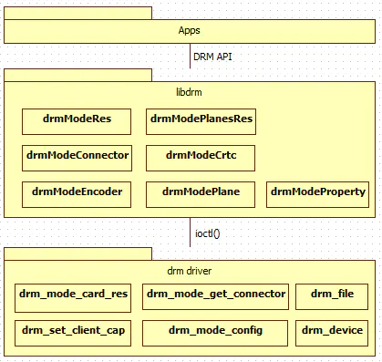Select the drm_file box

click(332, 296)
